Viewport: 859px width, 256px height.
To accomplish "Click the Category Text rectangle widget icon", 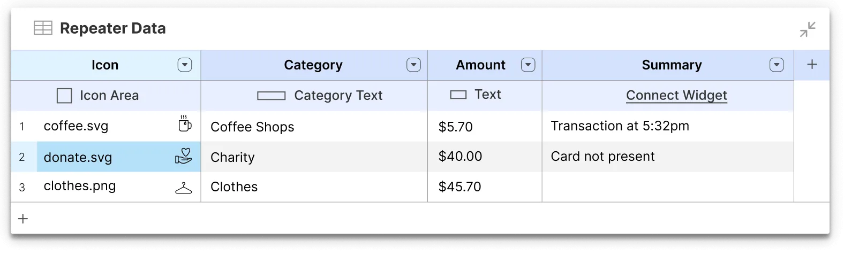I will point(271,96).
